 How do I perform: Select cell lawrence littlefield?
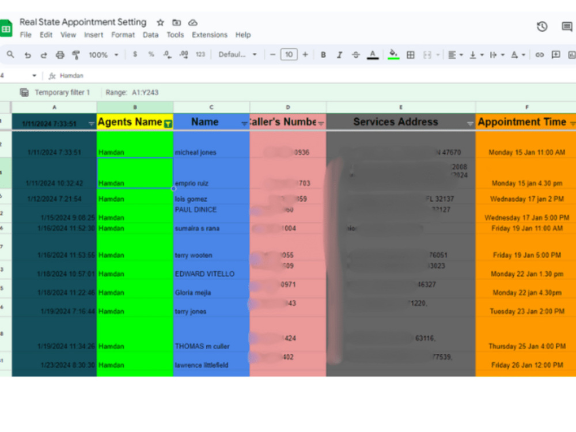211,361
